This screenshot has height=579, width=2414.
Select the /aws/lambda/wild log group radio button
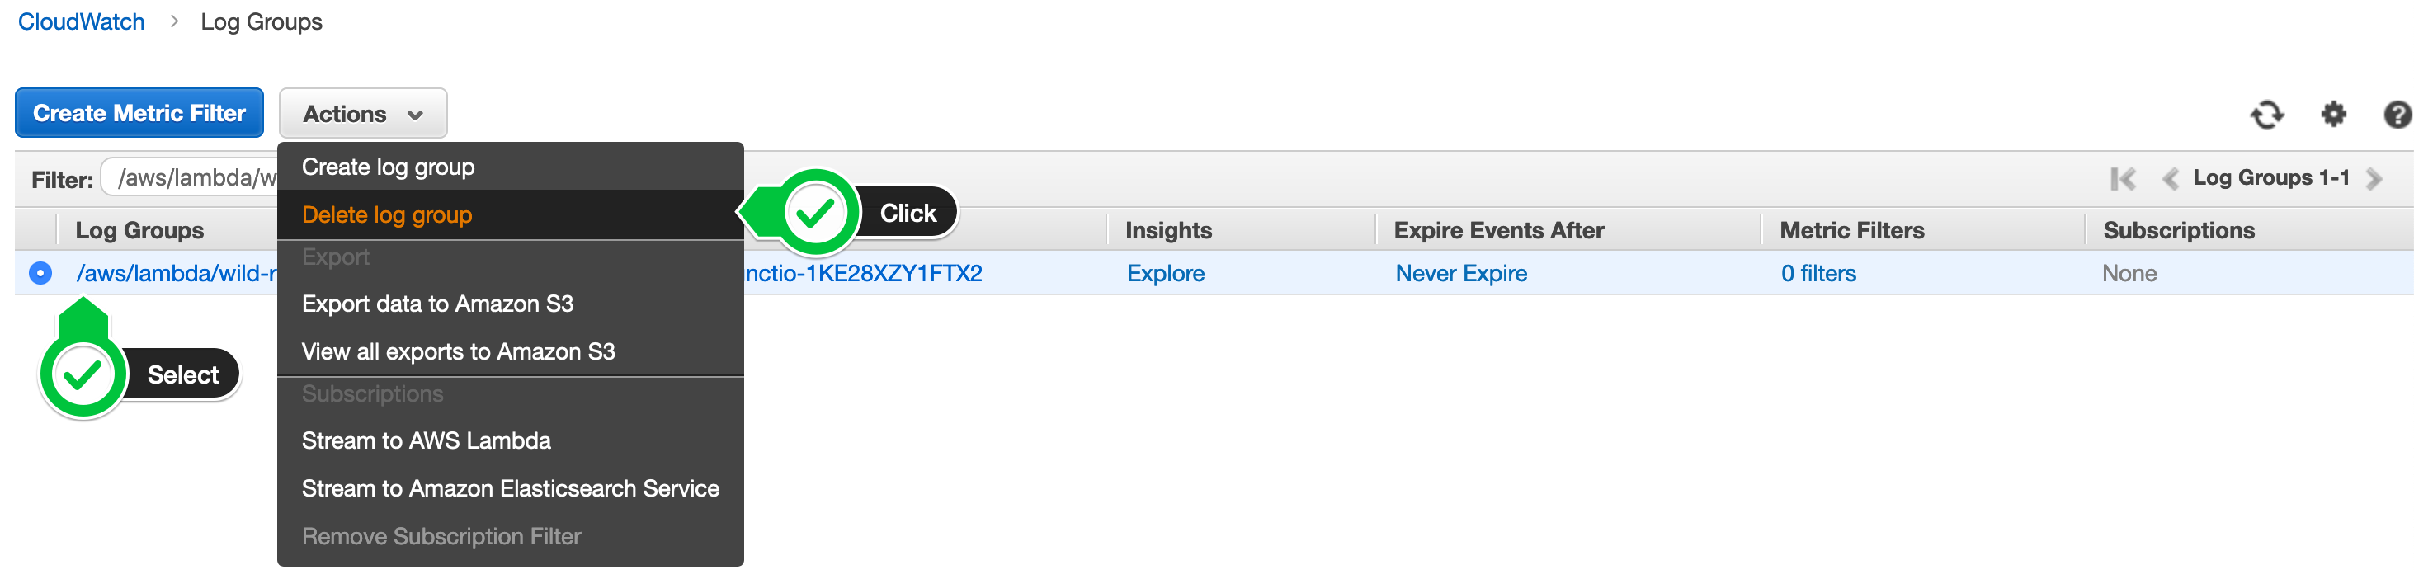click(x=40, y=273)
